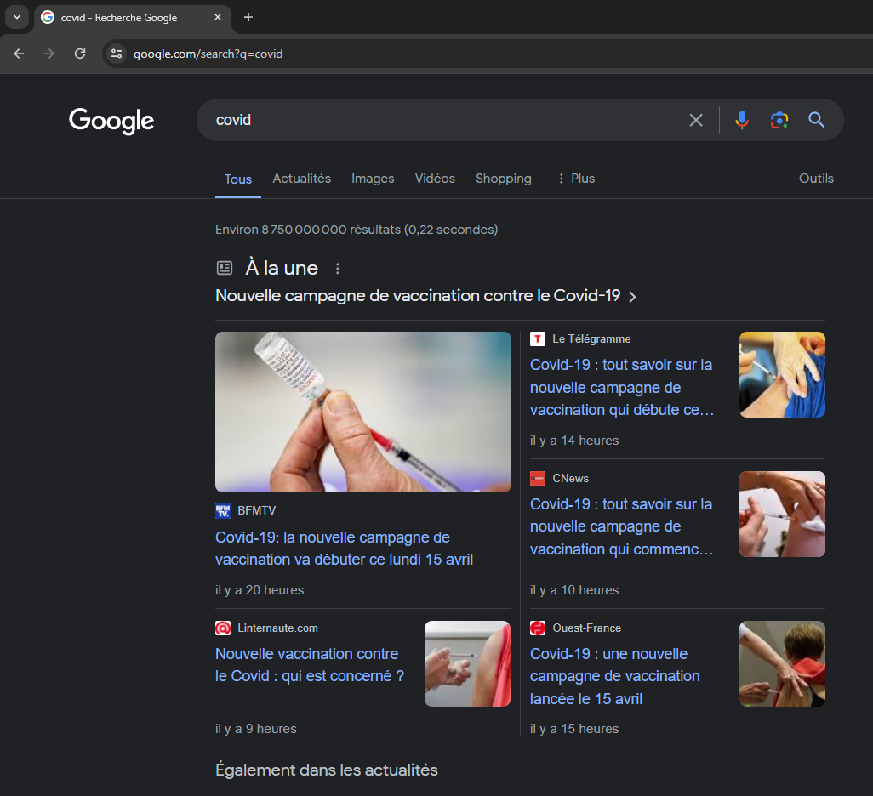This screenshot has height=796, width=873.
Task: Open the Le Télégramme article thumbnail
Action: 782,375
